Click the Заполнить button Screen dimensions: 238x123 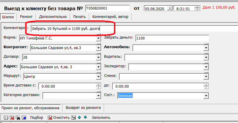[101, 117]
